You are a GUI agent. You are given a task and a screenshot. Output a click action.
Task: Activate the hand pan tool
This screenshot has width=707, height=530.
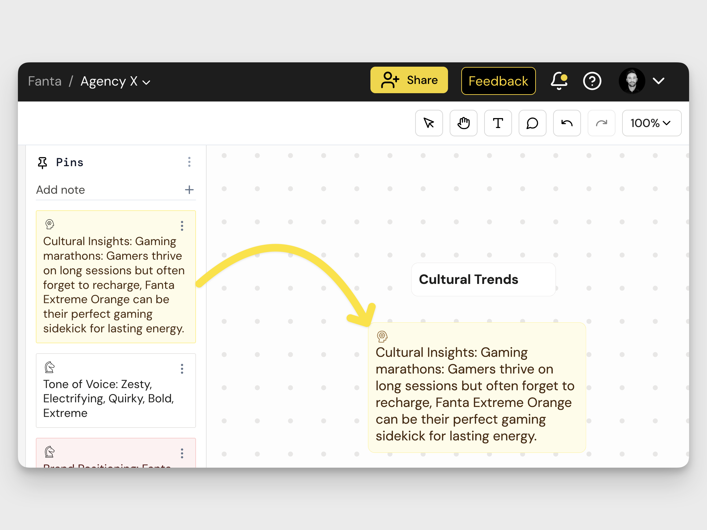(463, 123)
